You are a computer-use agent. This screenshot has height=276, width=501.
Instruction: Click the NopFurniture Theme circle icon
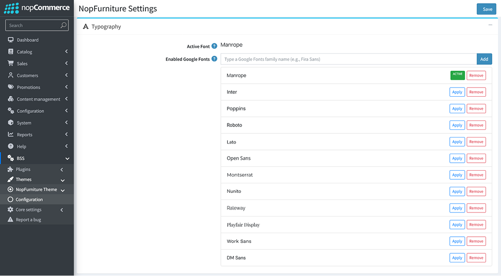coord(10,189)
